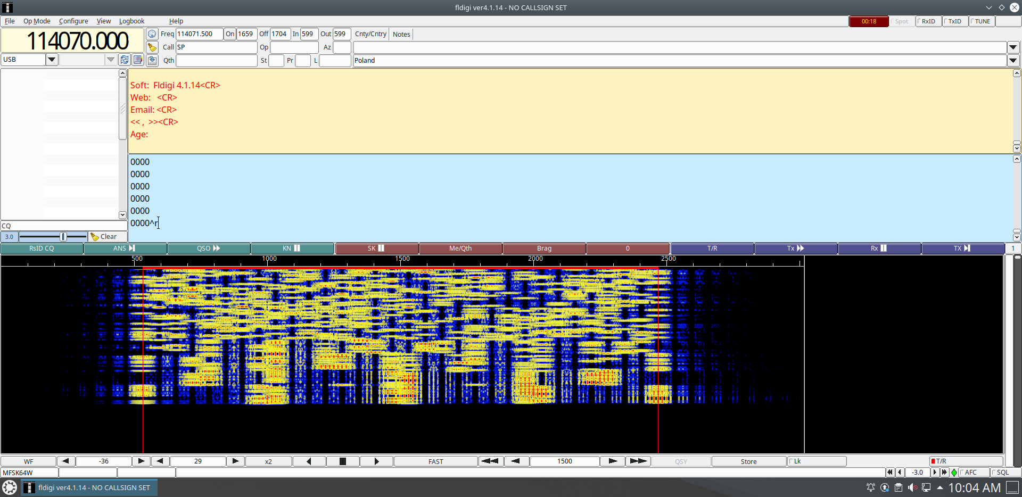Click the volume icon in system tray
Image resolution: width=1022 pixels, height=497 pixels.
[912, 487]
